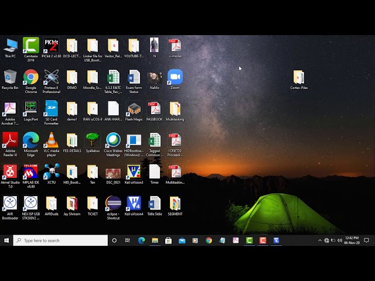Open the Keil uVision4 shortcut
Image resolution: width=375 pixels, height=281 pixels.
[x=134, y=204]
